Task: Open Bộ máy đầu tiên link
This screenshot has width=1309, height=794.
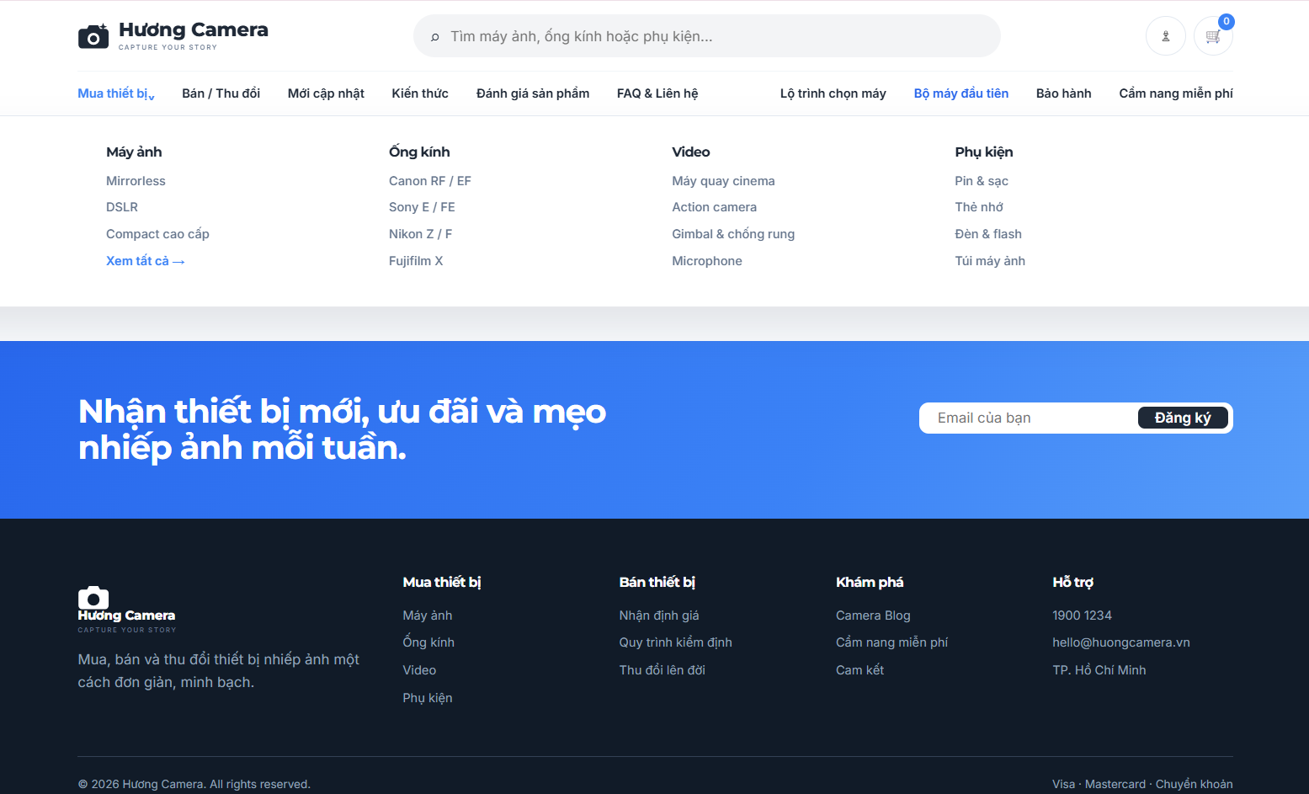Action: point(961,93)
